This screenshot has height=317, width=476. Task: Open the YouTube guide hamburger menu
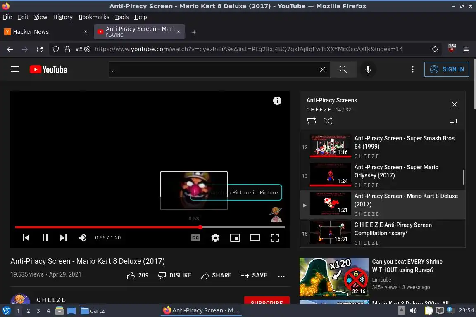click(15, 69)
